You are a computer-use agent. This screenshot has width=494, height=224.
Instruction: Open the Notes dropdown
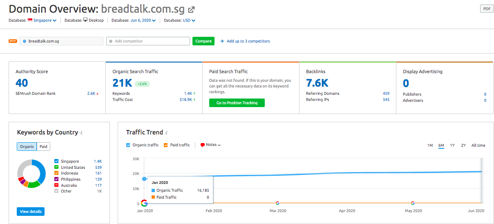[211, 145]
